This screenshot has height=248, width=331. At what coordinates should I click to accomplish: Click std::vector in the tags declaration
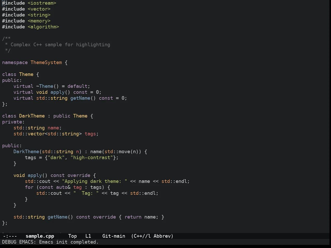click(29, 134)
